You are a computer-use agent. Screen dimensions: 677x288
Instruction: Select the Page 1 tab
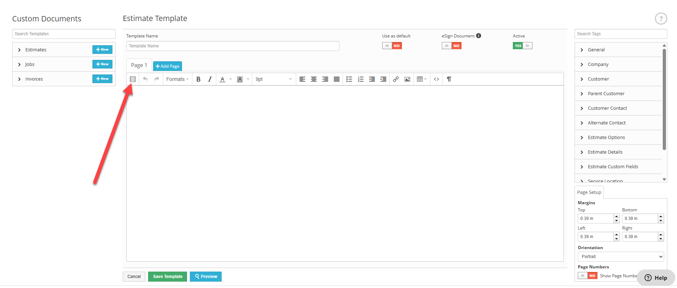139,65
